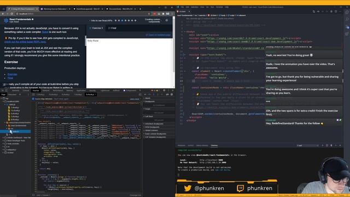This screenshot has height=197, width=350.
Task: Split the terminal with the split icon
Action: (327, 146)
